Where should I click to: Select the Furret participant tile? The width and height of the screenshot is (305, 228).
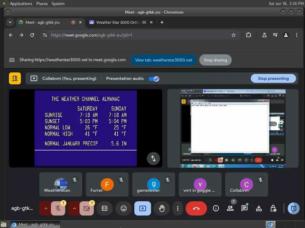(107, 185)
